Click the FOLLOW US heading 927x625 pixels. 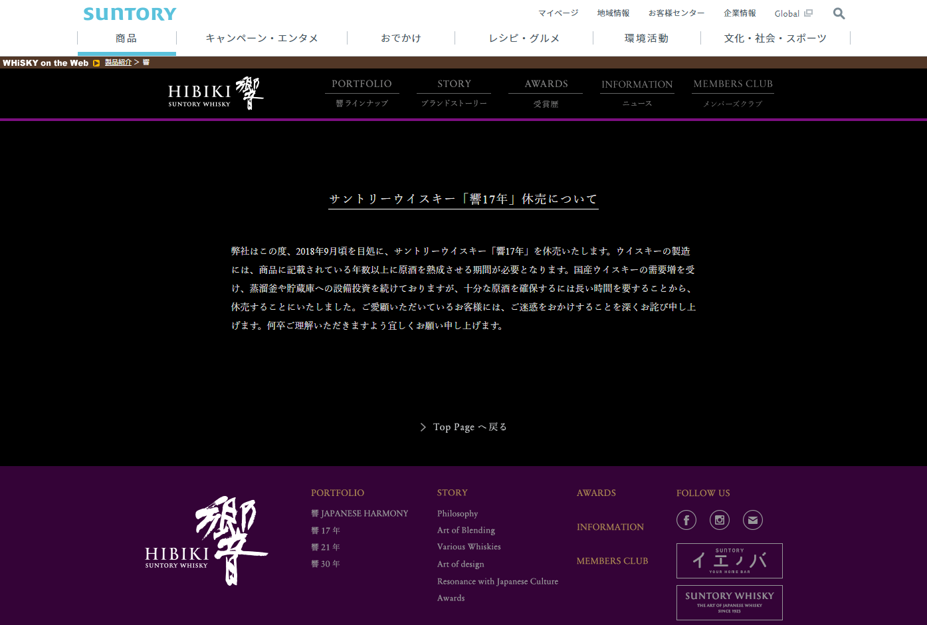tap(703, 493)
